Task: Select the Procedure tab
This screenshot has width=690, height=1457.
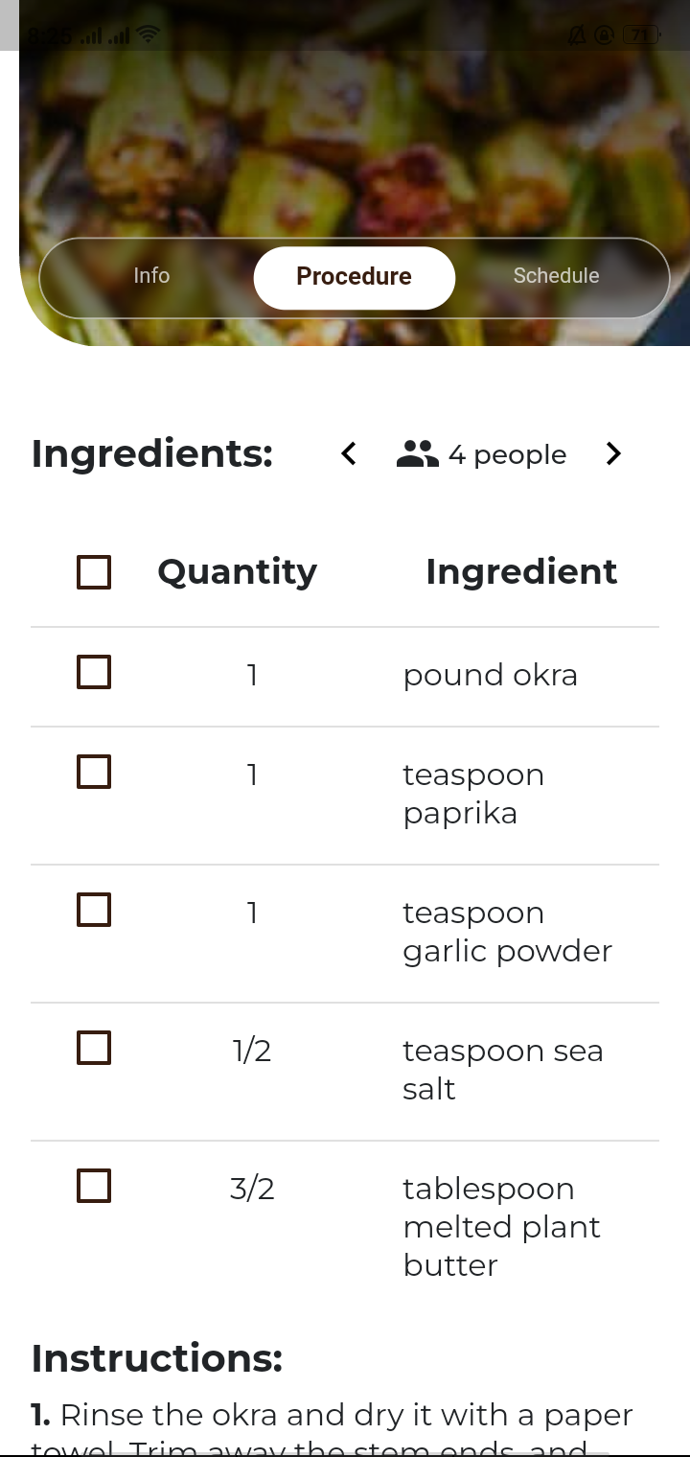Action: (x=355, y=277)
